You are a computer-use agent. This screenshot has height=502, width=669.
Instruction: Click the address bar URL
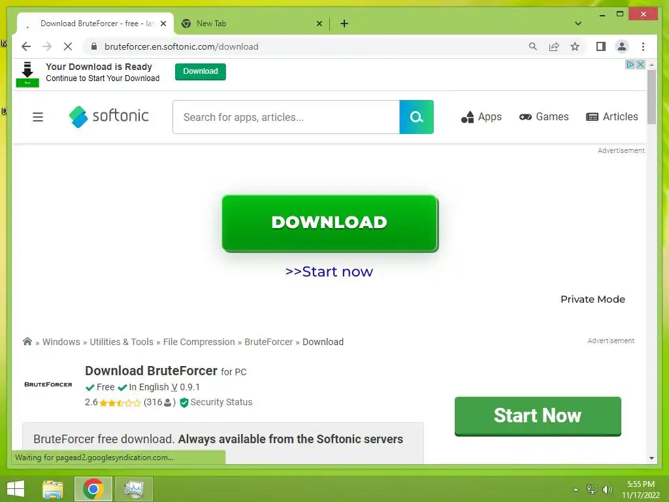pyautogui.click(x=182, y=46)
